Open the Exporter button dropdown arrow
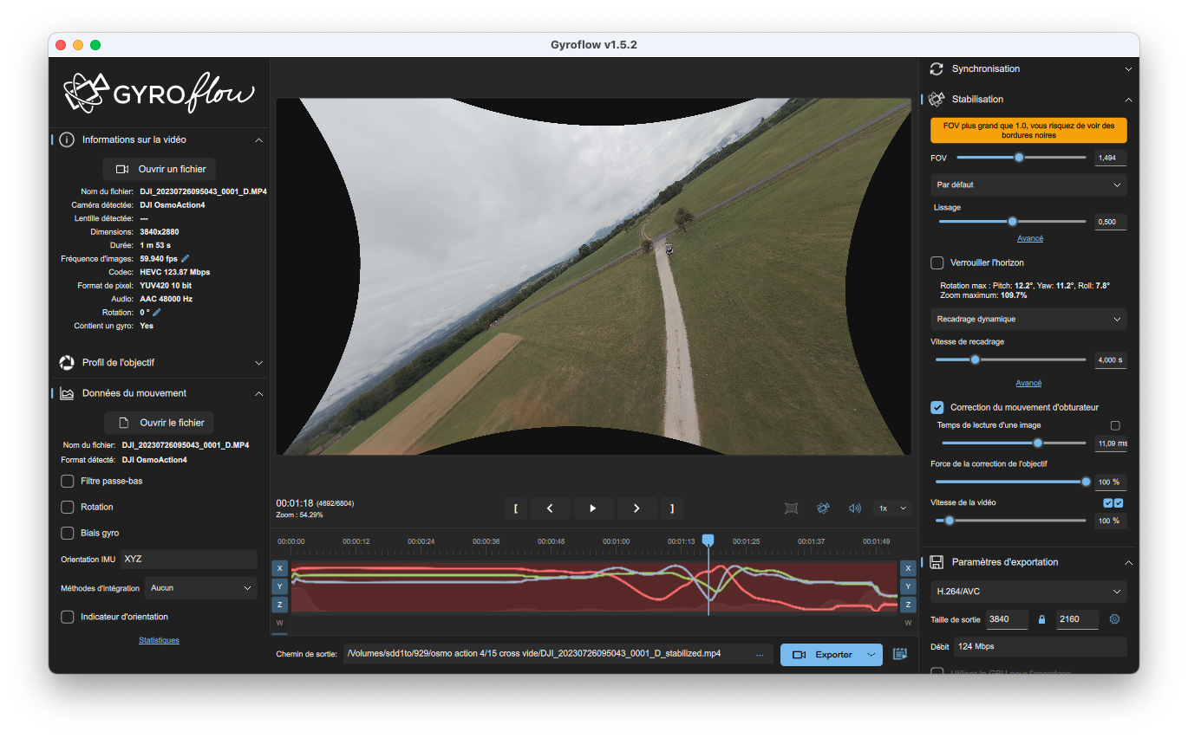 871,655
